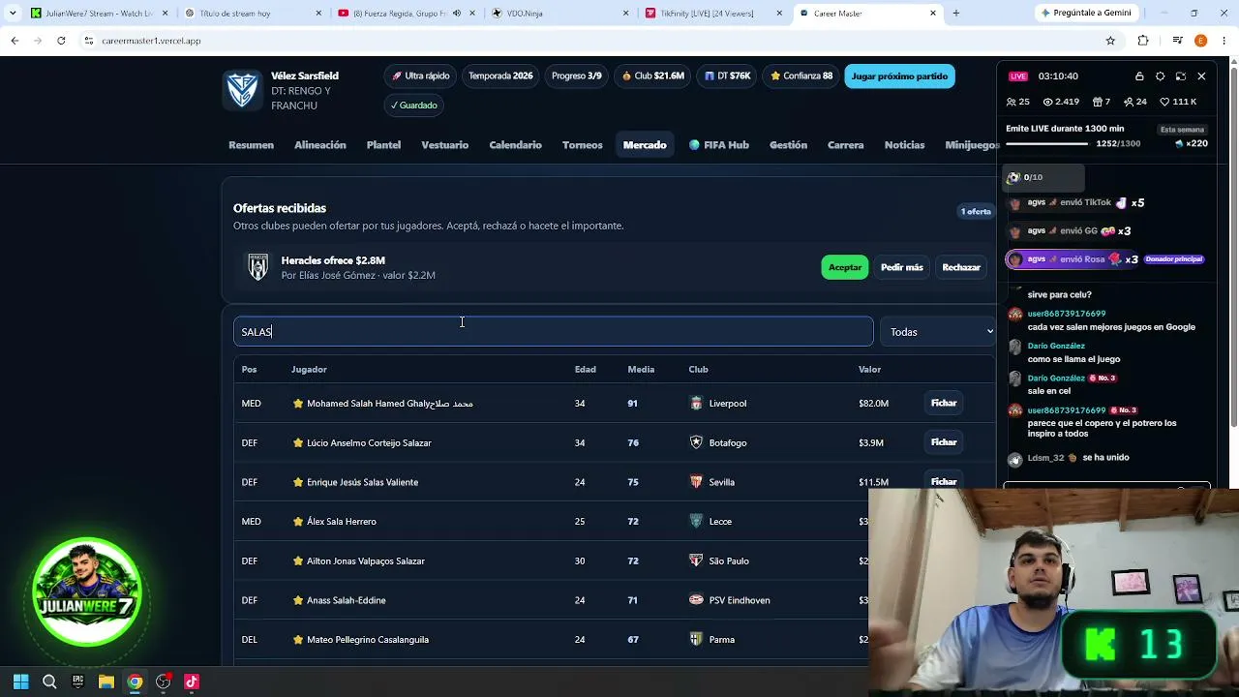This screenshot has width=1239, height=697.
Task: Close the TikTok LIVE overlay panel
Action: coord(1201,76)
